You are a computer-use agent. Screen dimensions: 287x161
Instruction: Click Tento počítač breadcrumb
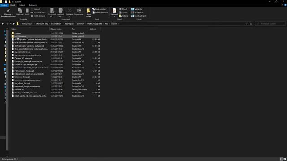click(x=27, y=24)
